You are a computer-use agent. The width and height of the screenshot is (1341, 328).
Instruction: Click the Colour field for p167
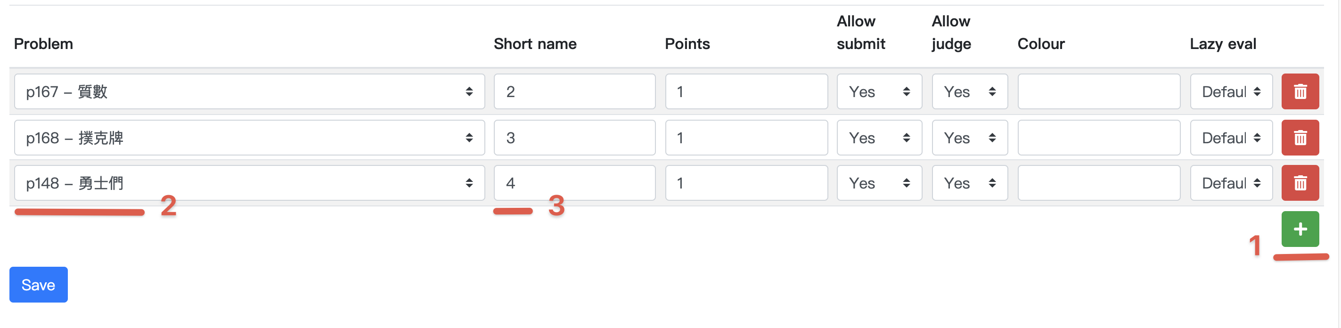[1098, 91]
